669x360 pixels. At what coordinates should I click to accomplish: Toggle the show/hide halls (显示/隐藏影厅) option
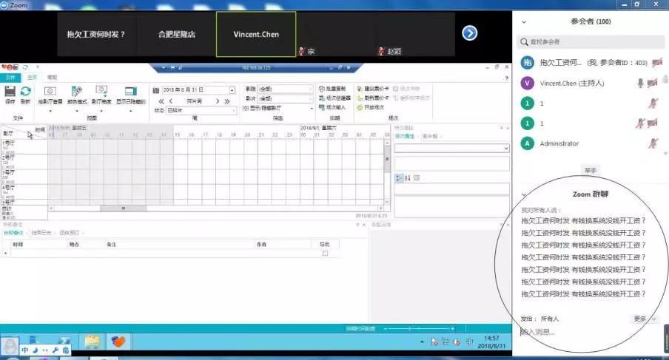[x=262, y=108]
